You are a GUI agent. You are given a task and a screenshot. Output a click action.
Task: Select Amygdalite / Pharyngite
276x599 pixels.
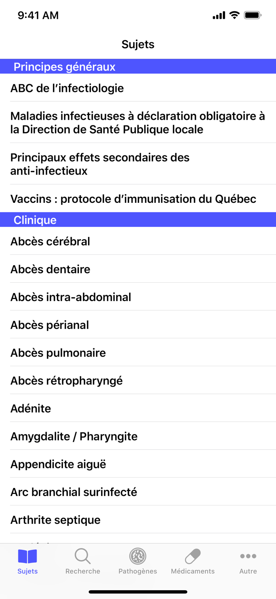[74, 436]
